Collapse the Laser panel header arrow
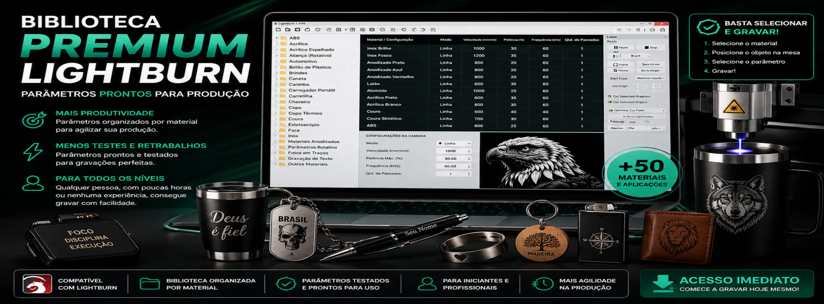The image size is (824, 304). coord(665,37)
